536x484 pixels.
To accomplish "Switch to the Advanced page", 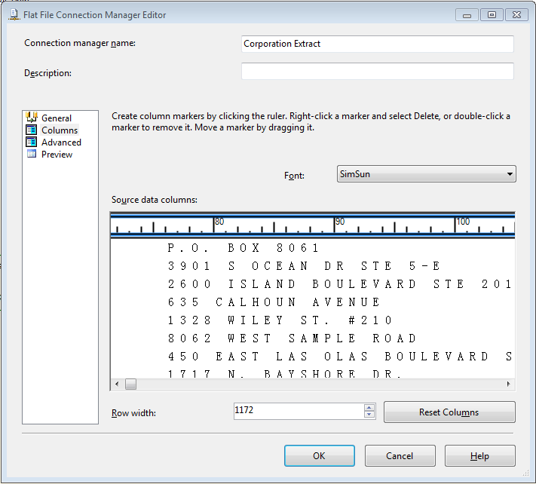I will click(x=61, y=142).
